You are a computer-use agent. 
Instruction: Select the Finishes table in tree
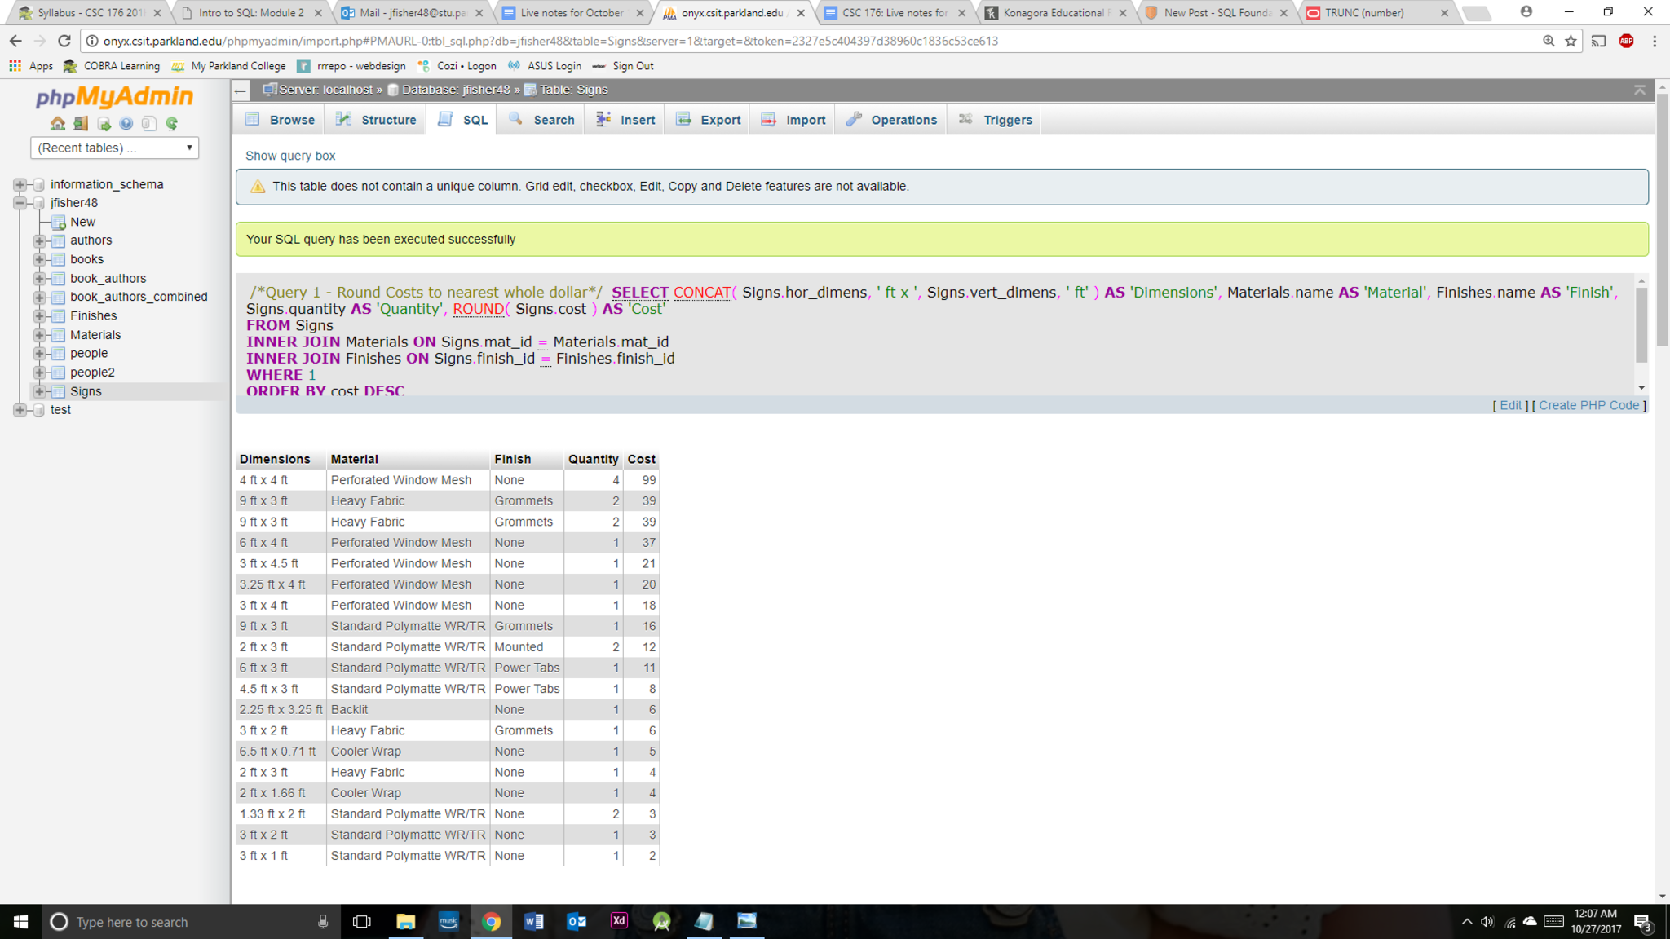(93, 316)
